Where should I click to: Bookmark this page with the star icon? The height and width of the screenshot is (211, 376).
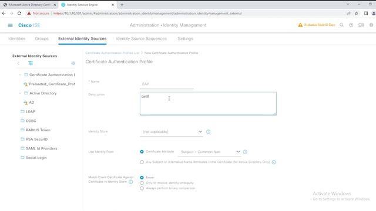coord(357,13)
